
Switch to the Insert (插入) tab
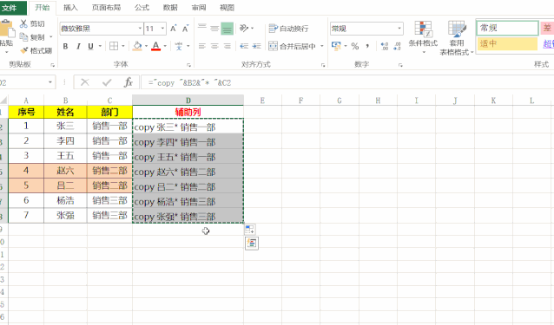[70, 8]
